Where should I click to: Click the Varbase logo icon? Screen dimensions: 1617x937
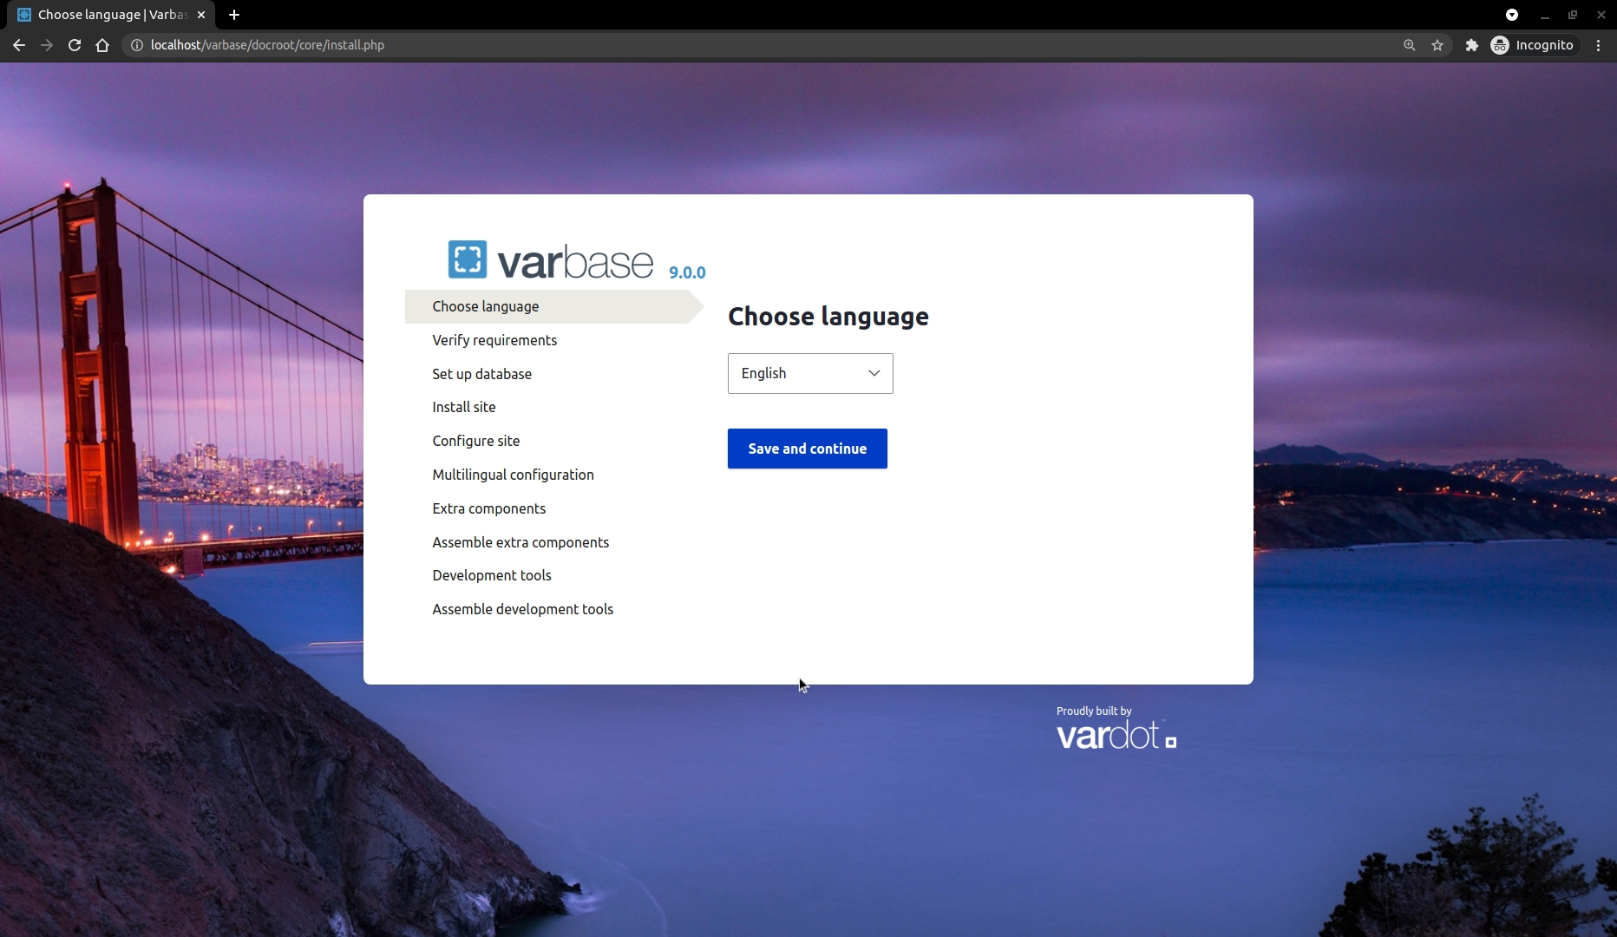[x=467, y=259]
